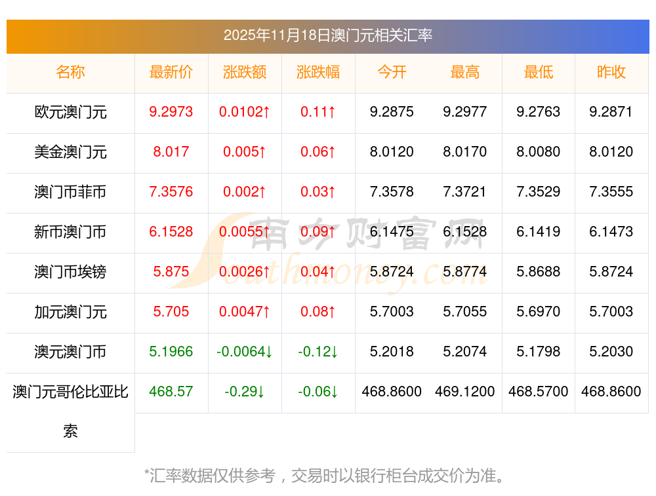Select the 澳门币菲币 row label

(x=70, y=192)
